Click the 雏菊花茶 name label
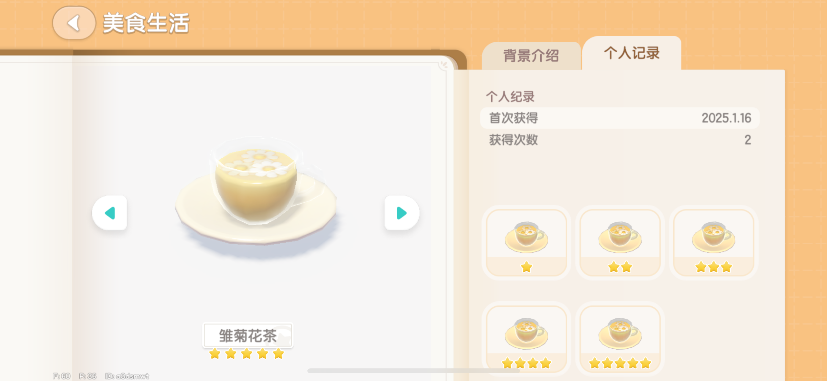The width and height of the screenshot is (827, 381). pyautogui.click(x=248, y=335)
